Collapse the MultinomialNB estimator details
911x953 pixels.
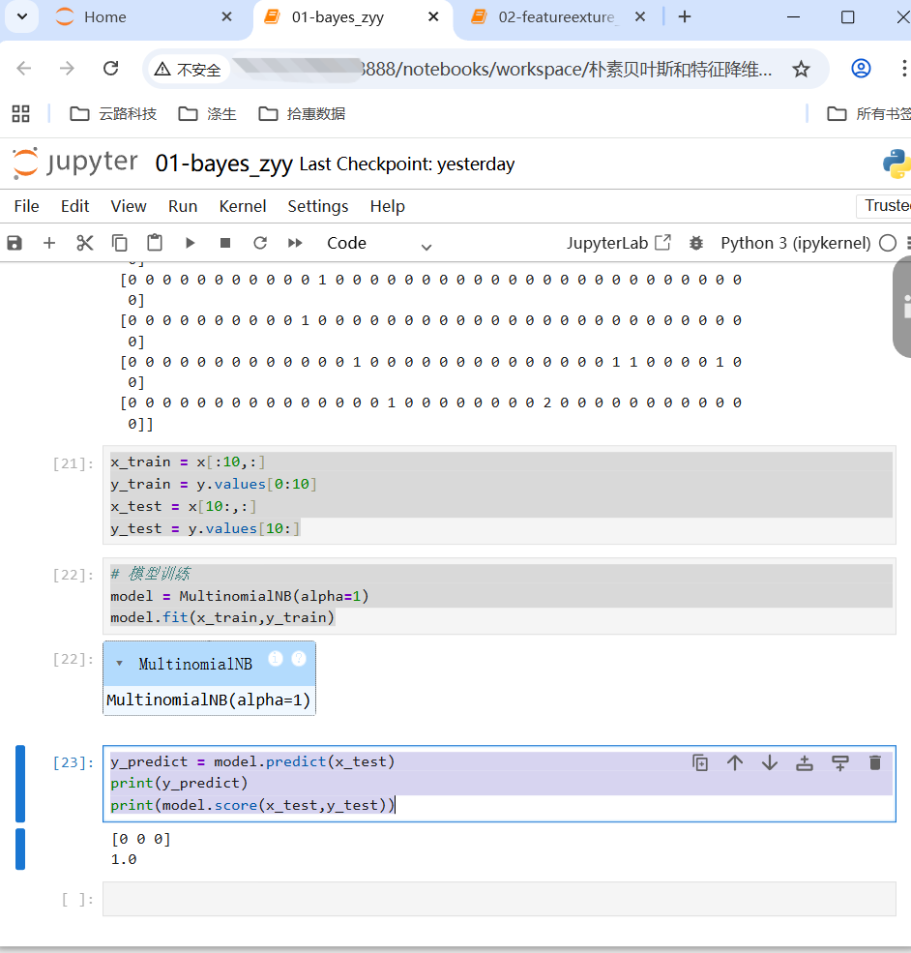(x=119, y=664)
